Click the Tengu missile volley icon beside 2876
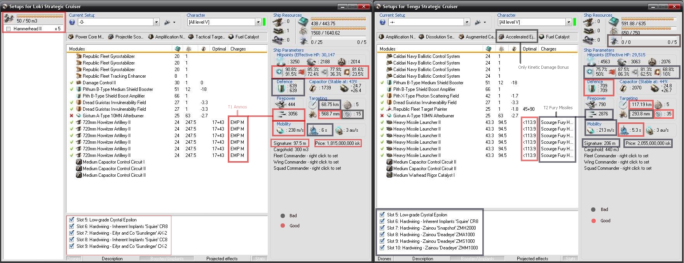This screenshot has height=263, width=684. [x=591, y=114]
